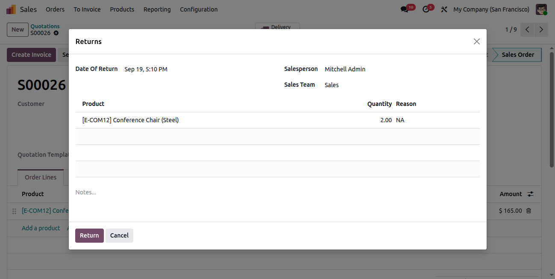Expand the Reporting menu
Screen dimensions: 555x279
coord(157,9)
